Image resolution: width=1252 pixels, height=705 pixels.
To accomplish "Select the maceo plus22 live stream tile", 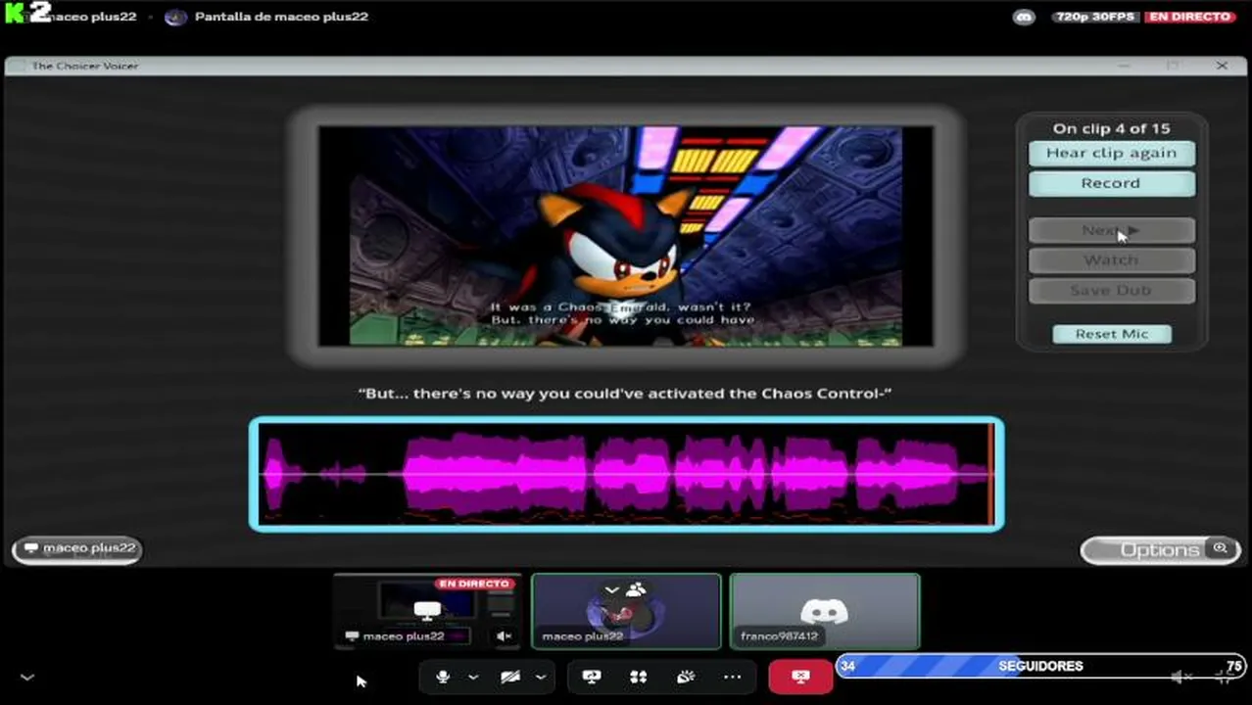I will [x=427, y=612].
